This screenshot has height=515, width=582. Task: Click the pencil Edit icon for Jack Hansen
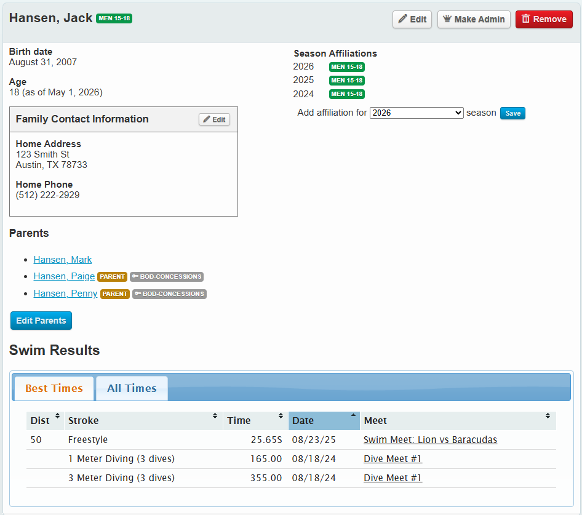tap(404, 19)
